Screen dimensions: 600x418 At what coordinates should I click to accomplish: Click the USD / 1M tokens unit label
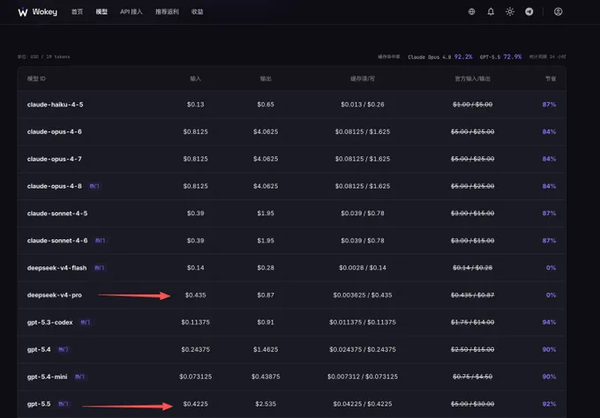coord(43,56)
